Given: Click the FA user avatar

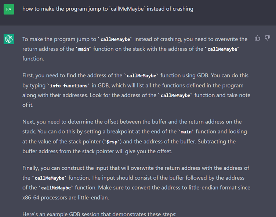Looking at the screenshot, I should tap(9, 9).
